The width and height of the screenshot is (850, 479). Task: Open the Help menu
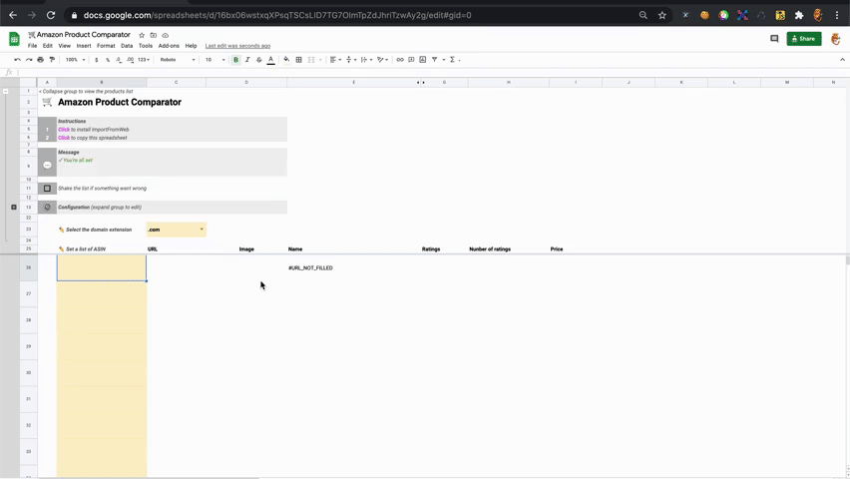[191, 46]
